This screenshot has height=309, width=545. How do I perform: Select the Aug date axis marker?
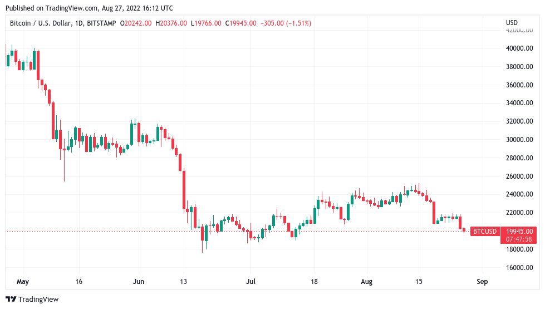pyautogui.click(x=366, y=282)
